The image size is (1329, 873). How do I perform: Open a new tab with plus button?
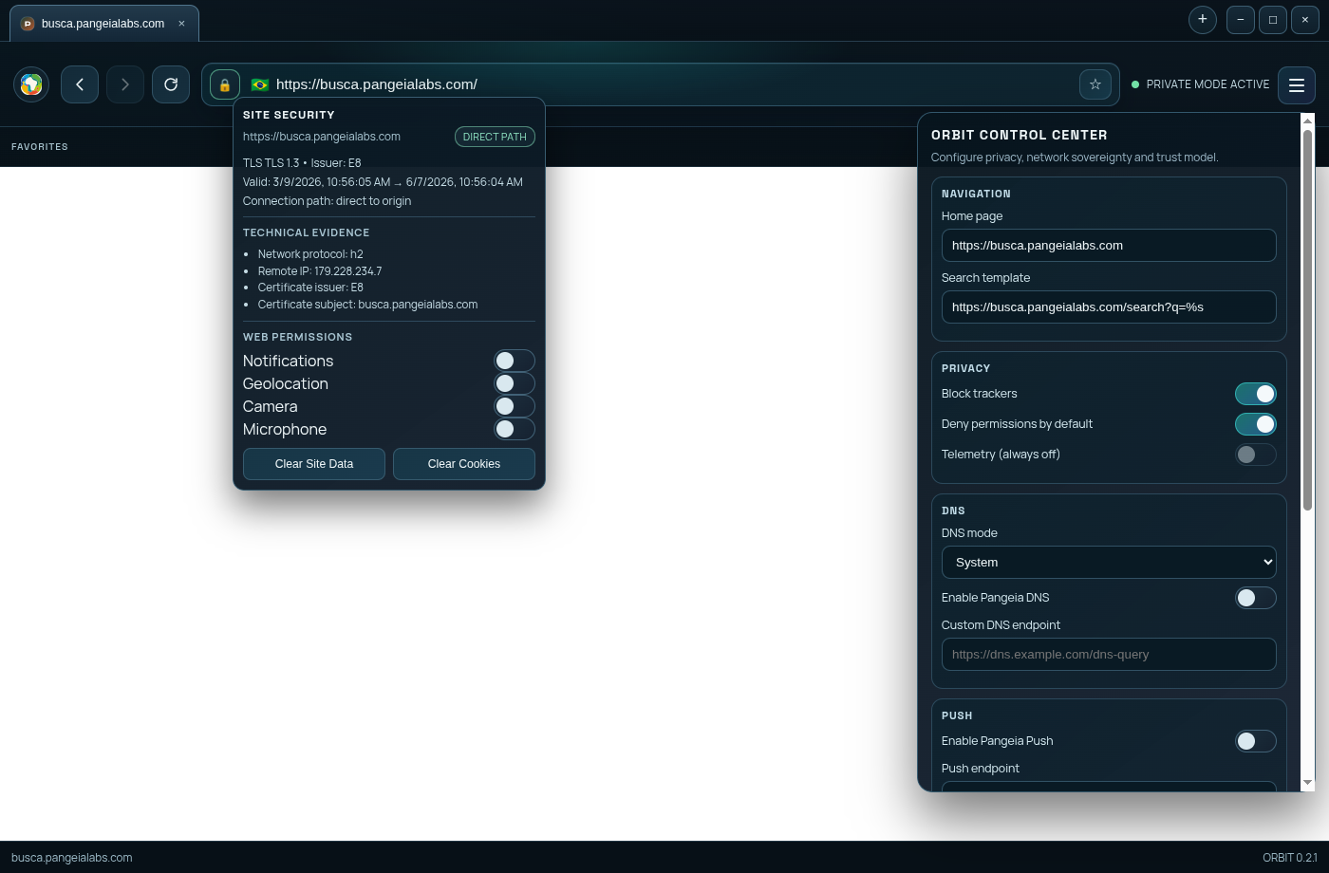pos(1203,19)
